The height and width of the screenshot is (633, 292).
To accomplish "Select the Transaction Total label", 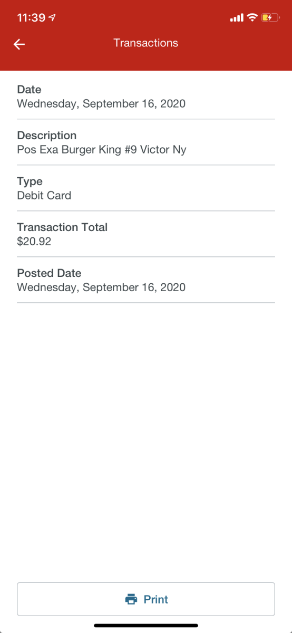I will click(62, 227).
